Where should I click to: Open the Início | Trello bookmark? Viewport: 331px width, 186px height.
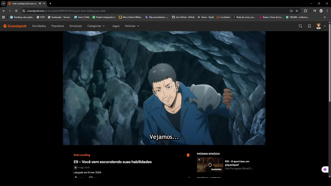(82, 17)
